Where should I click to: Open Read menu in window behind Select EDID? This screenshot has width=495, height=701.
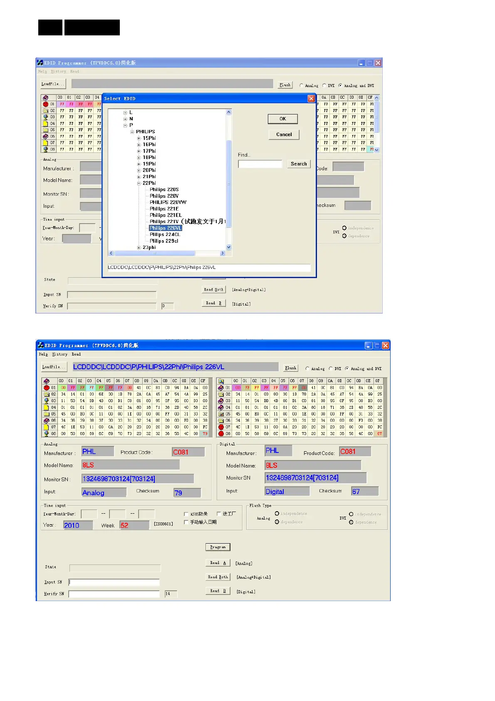(74, 72)
